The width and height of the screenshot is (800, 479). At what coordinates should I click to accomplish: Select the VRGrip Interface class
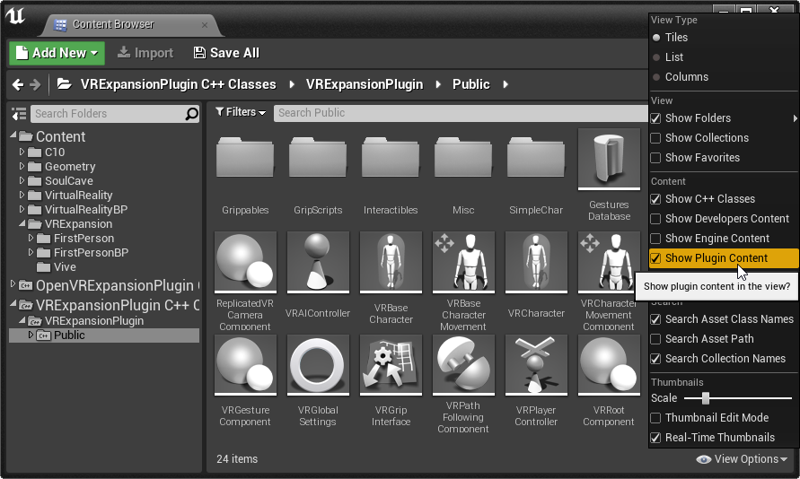(391, 365)
